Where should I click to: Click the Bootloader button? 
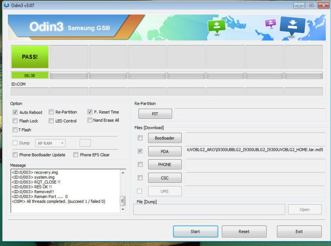pos(165,138)
